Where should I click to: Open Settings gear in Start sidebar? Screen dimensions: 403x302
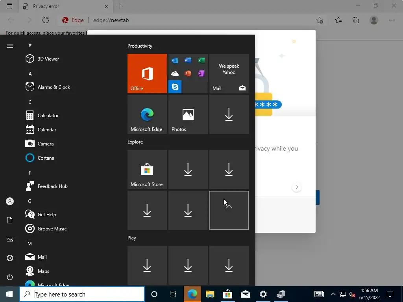coord(10,258)
